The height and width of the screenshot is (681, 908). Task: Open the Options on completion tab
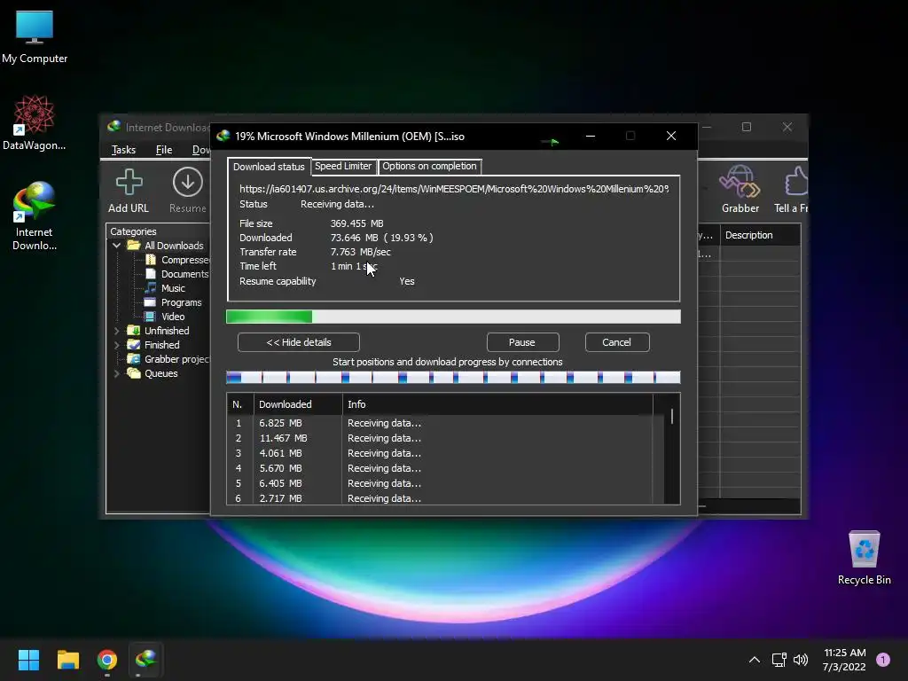[429, 166]
